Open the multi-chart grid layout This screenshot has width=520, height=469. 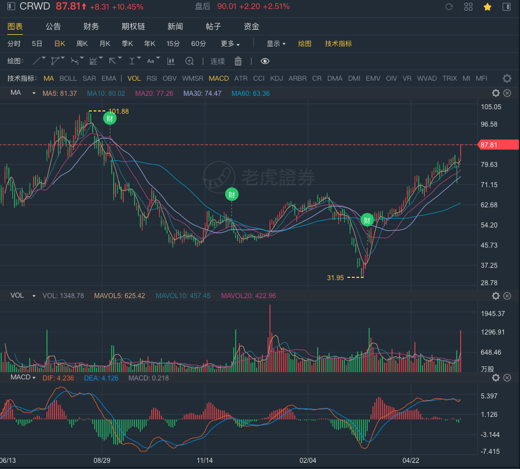pos(468,7)
